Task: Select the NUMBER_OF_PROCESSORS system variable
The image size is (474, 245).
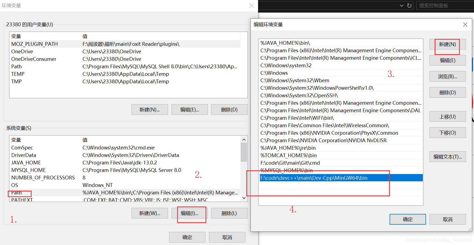Action: point(125,178)
